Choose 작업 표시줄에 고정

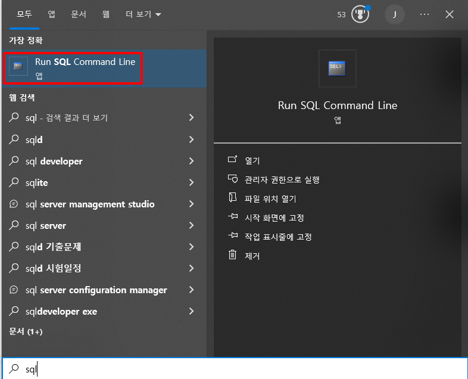point(278,237)
